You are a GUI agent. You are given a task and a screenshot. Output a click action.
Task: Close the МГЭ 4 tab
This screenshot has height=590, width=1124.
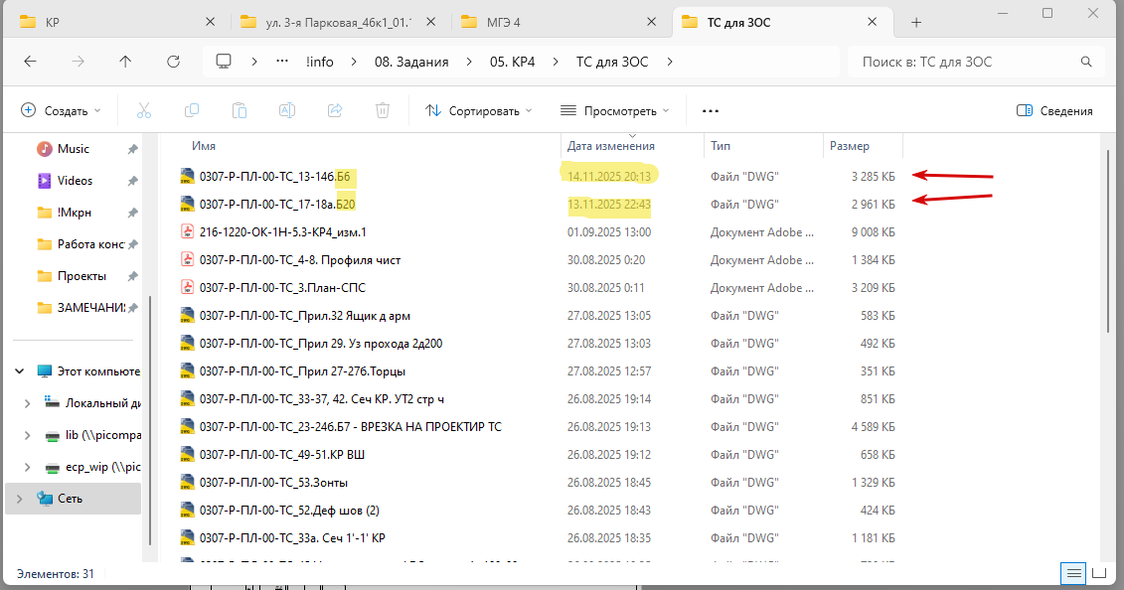652,22
